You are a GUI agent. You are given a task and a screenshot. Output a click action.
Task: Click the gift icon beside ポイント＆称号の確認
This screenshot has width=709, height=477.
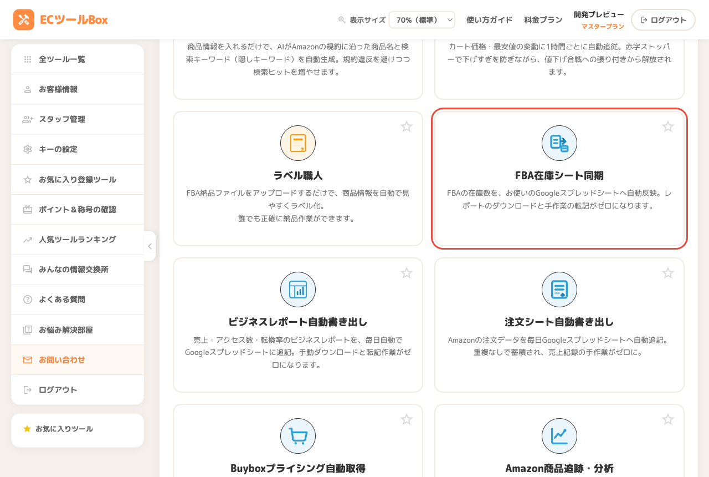pos(28,210)
